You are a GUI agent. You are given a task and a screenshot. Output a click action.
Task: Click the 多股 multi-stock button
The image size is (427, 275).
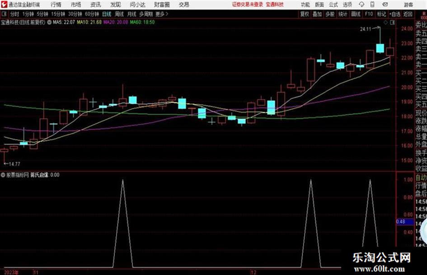coord(330,14)
